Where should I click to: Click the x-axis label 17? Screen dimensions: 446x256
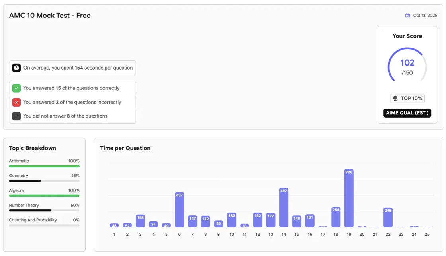pyautogui.click(x=323, y=235)
